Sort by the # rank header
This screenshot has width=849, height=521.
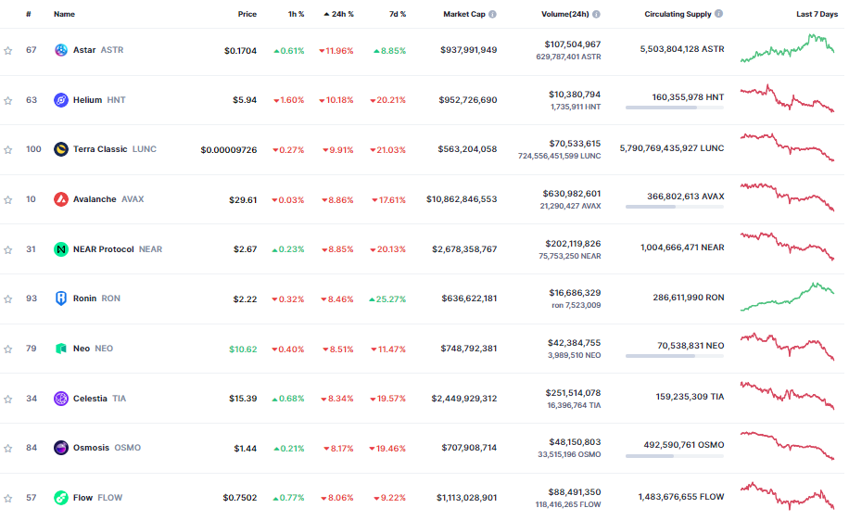click(x=28, y=14)
